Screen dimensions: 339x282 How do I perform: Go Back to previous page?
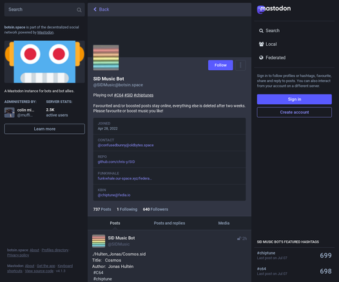[101, 9]
